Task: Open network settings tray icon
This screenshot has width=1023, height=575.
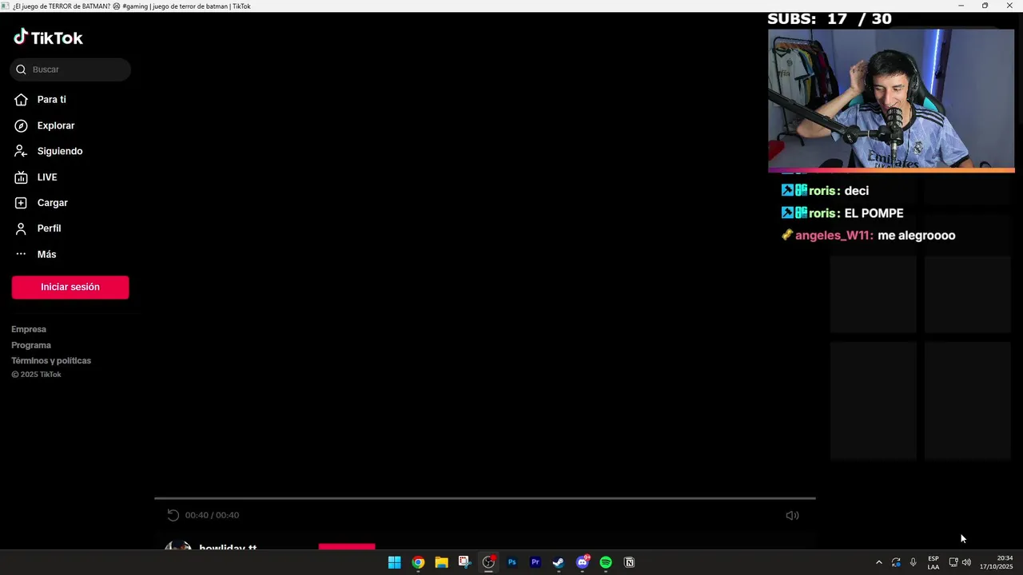Action: point(953,562)
